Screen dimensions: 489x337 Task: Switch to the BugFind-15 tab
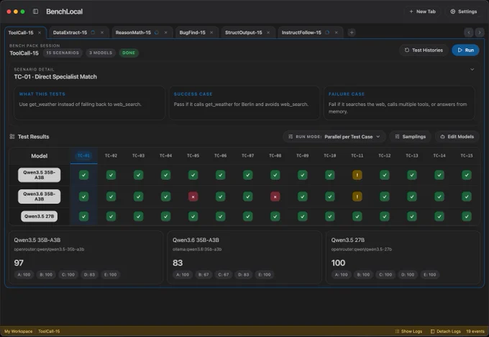[x=192, y=32]
